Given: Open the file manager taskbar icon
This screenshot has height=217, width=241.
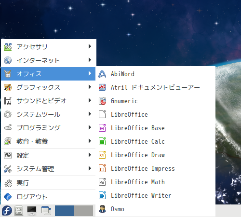Looking at the screenshot, I should [19, 211].
